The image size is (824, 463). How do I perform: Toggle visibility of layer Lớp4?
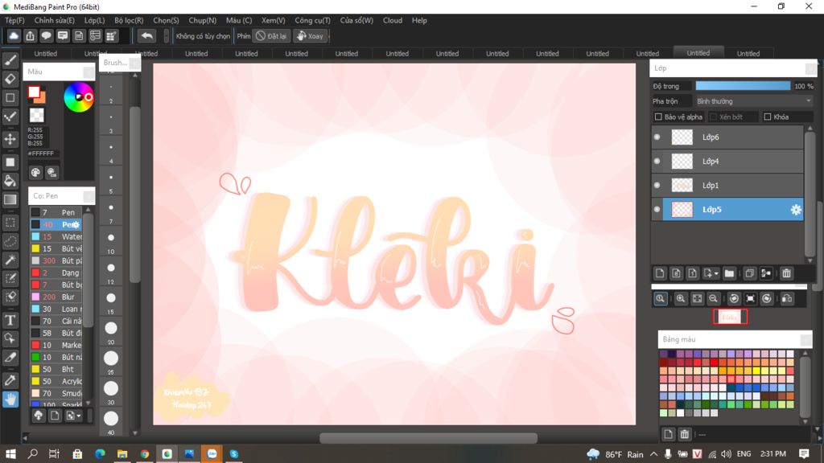click(657, 161)
